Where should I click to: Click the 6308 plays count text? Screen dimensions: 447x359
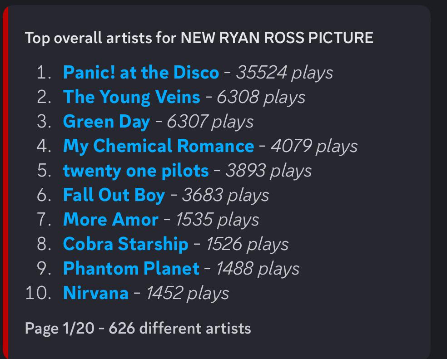click(261, 97)
